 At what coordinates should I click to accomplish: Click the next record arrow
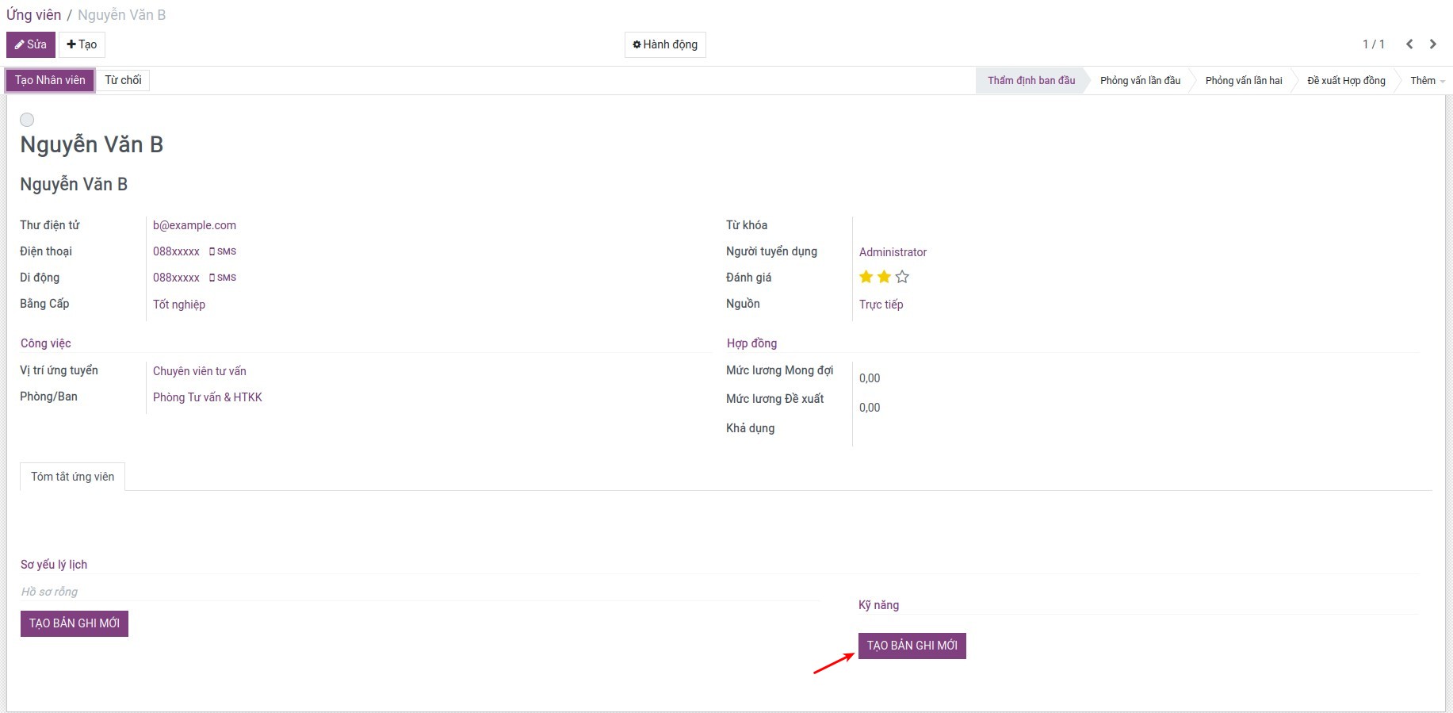[x=1433, y=44]
